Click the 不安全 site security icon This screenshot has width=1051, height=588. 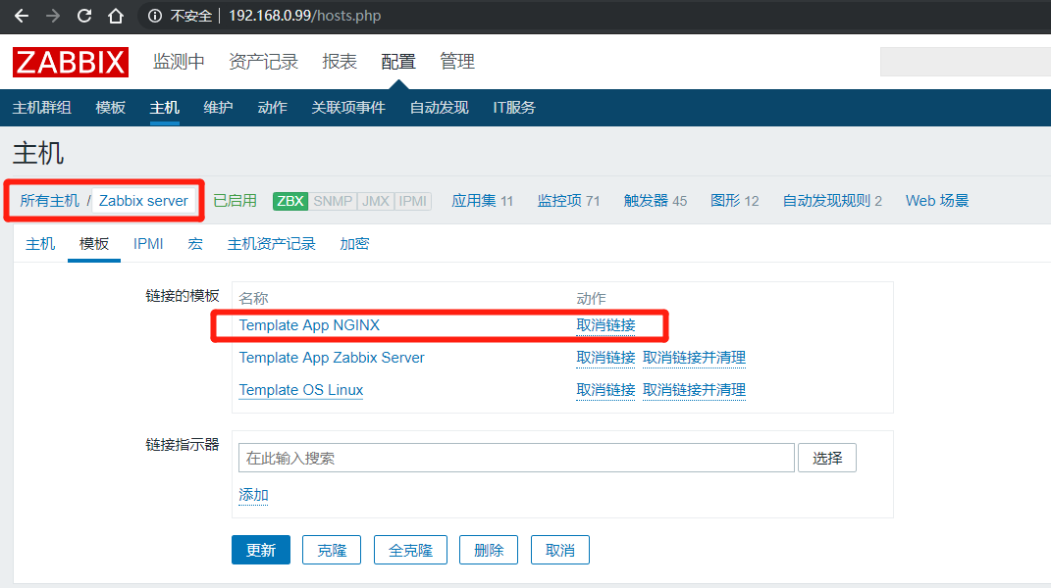click(x=153, y=16)
